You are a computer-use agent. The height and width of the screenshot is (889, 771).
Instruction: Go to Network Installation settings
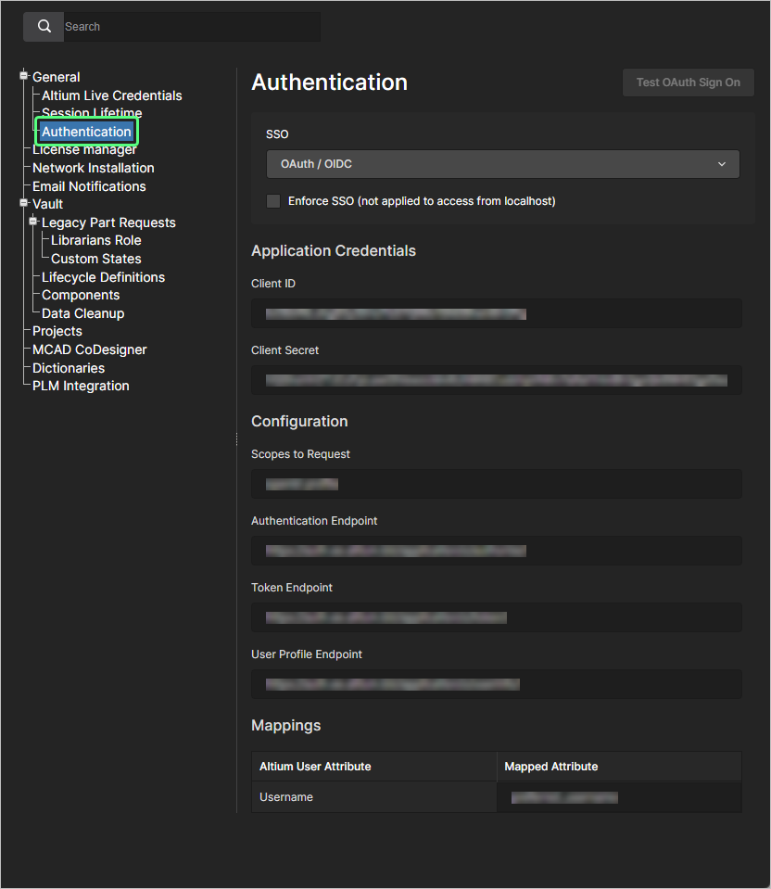click(x=93, y=168)
